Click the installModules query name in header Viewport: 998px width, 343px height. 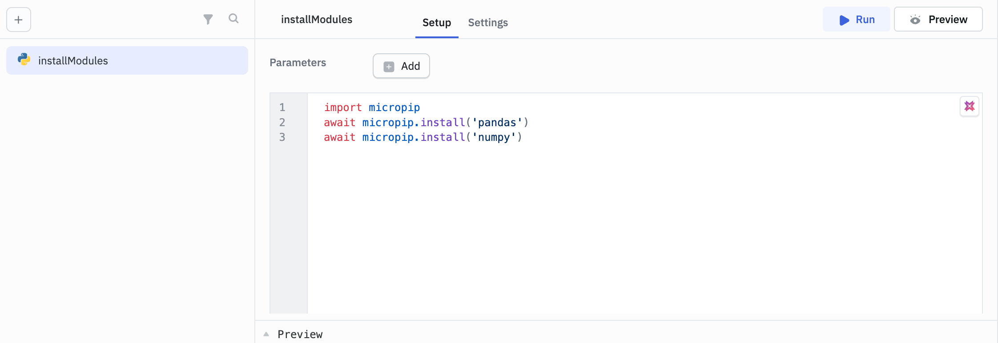pos(316,20)
